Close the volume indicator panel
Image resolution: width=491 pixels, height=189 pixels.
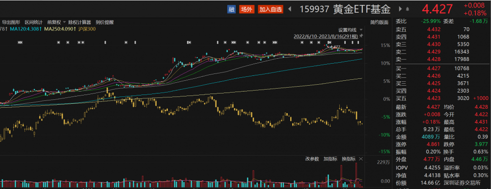pos(361,159)
